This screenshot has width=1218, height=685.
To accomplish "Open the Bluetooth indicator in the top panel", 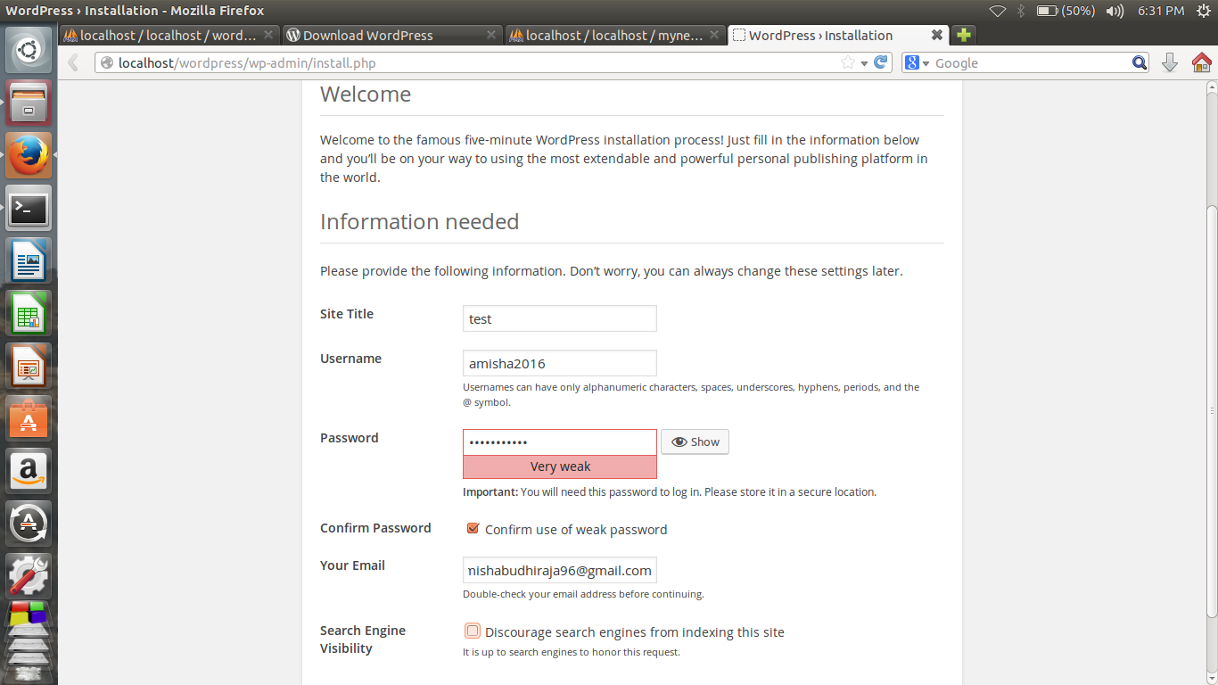I will pyautogui.click(x=1021, y=11).
